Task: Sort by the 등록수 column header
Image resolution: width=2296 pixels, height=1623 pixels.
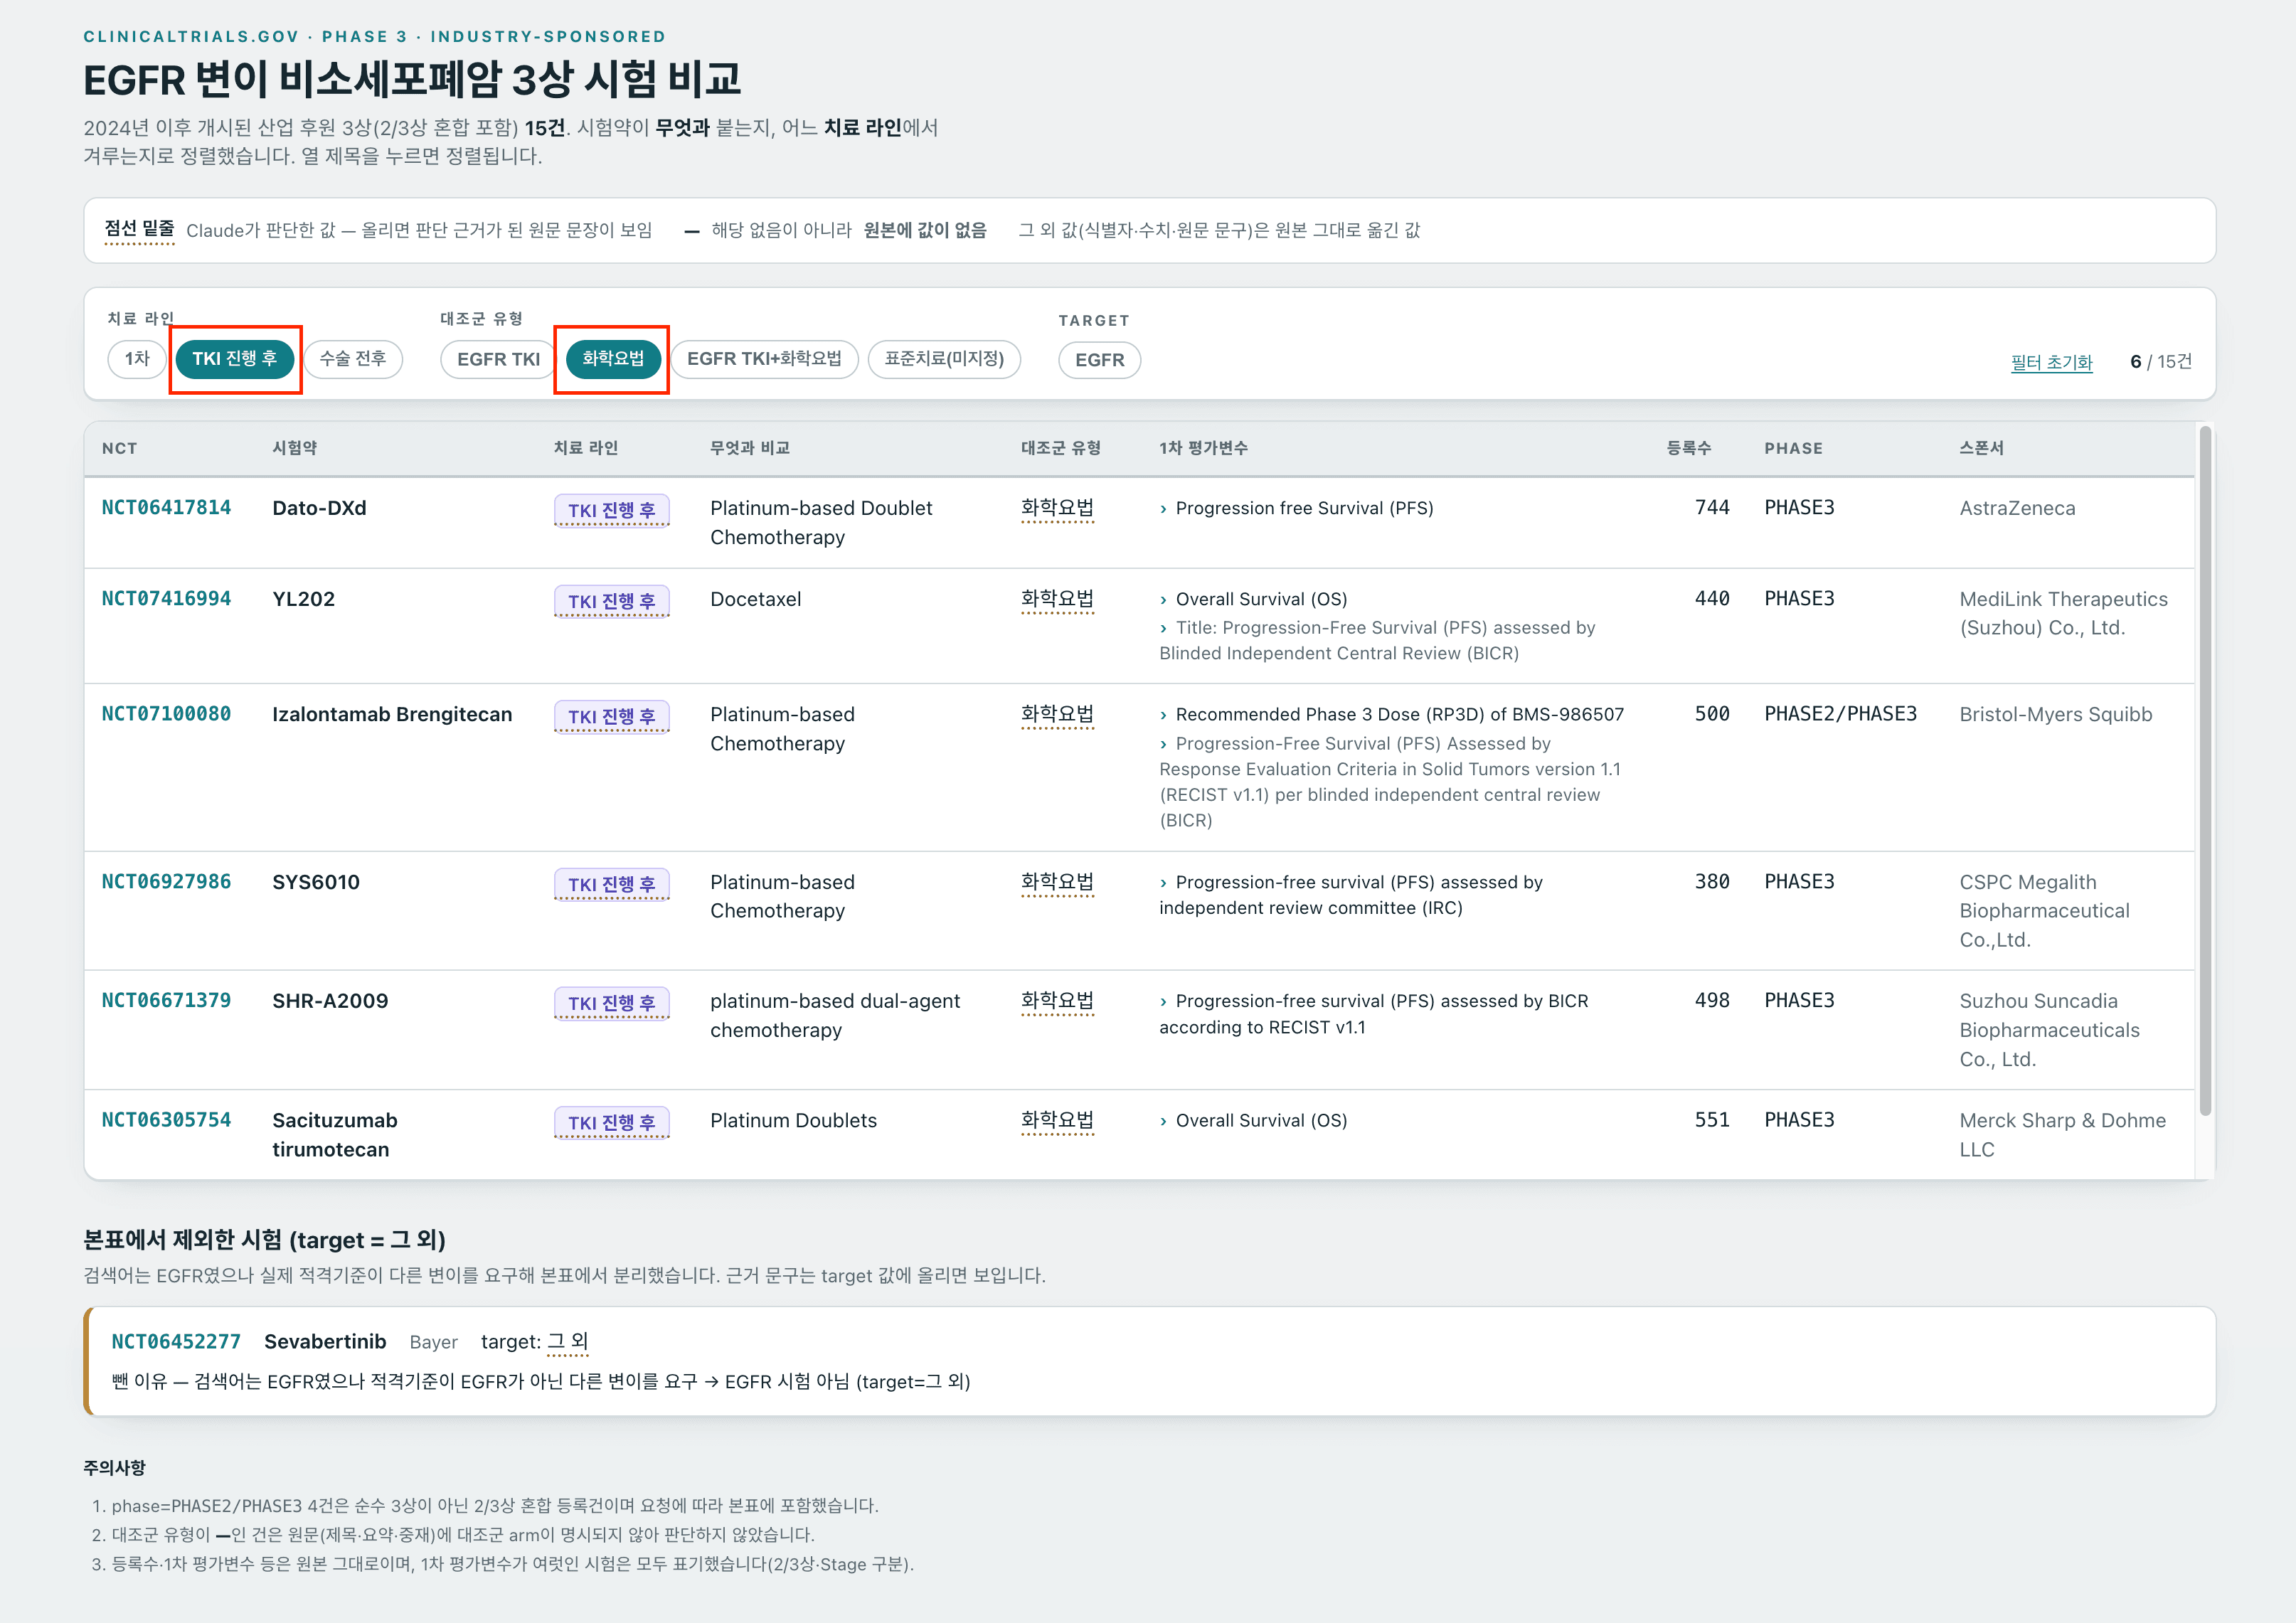Action: tap(1688, 448)
